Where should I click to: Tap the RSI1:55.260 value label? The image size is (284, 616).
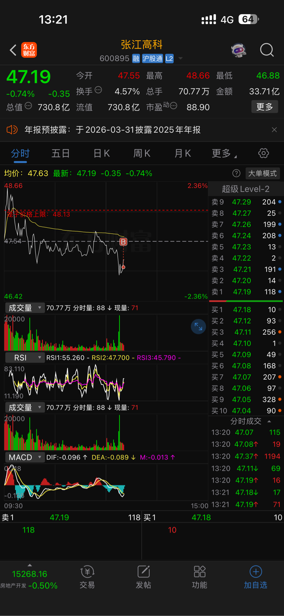click(x=65, y=358)
